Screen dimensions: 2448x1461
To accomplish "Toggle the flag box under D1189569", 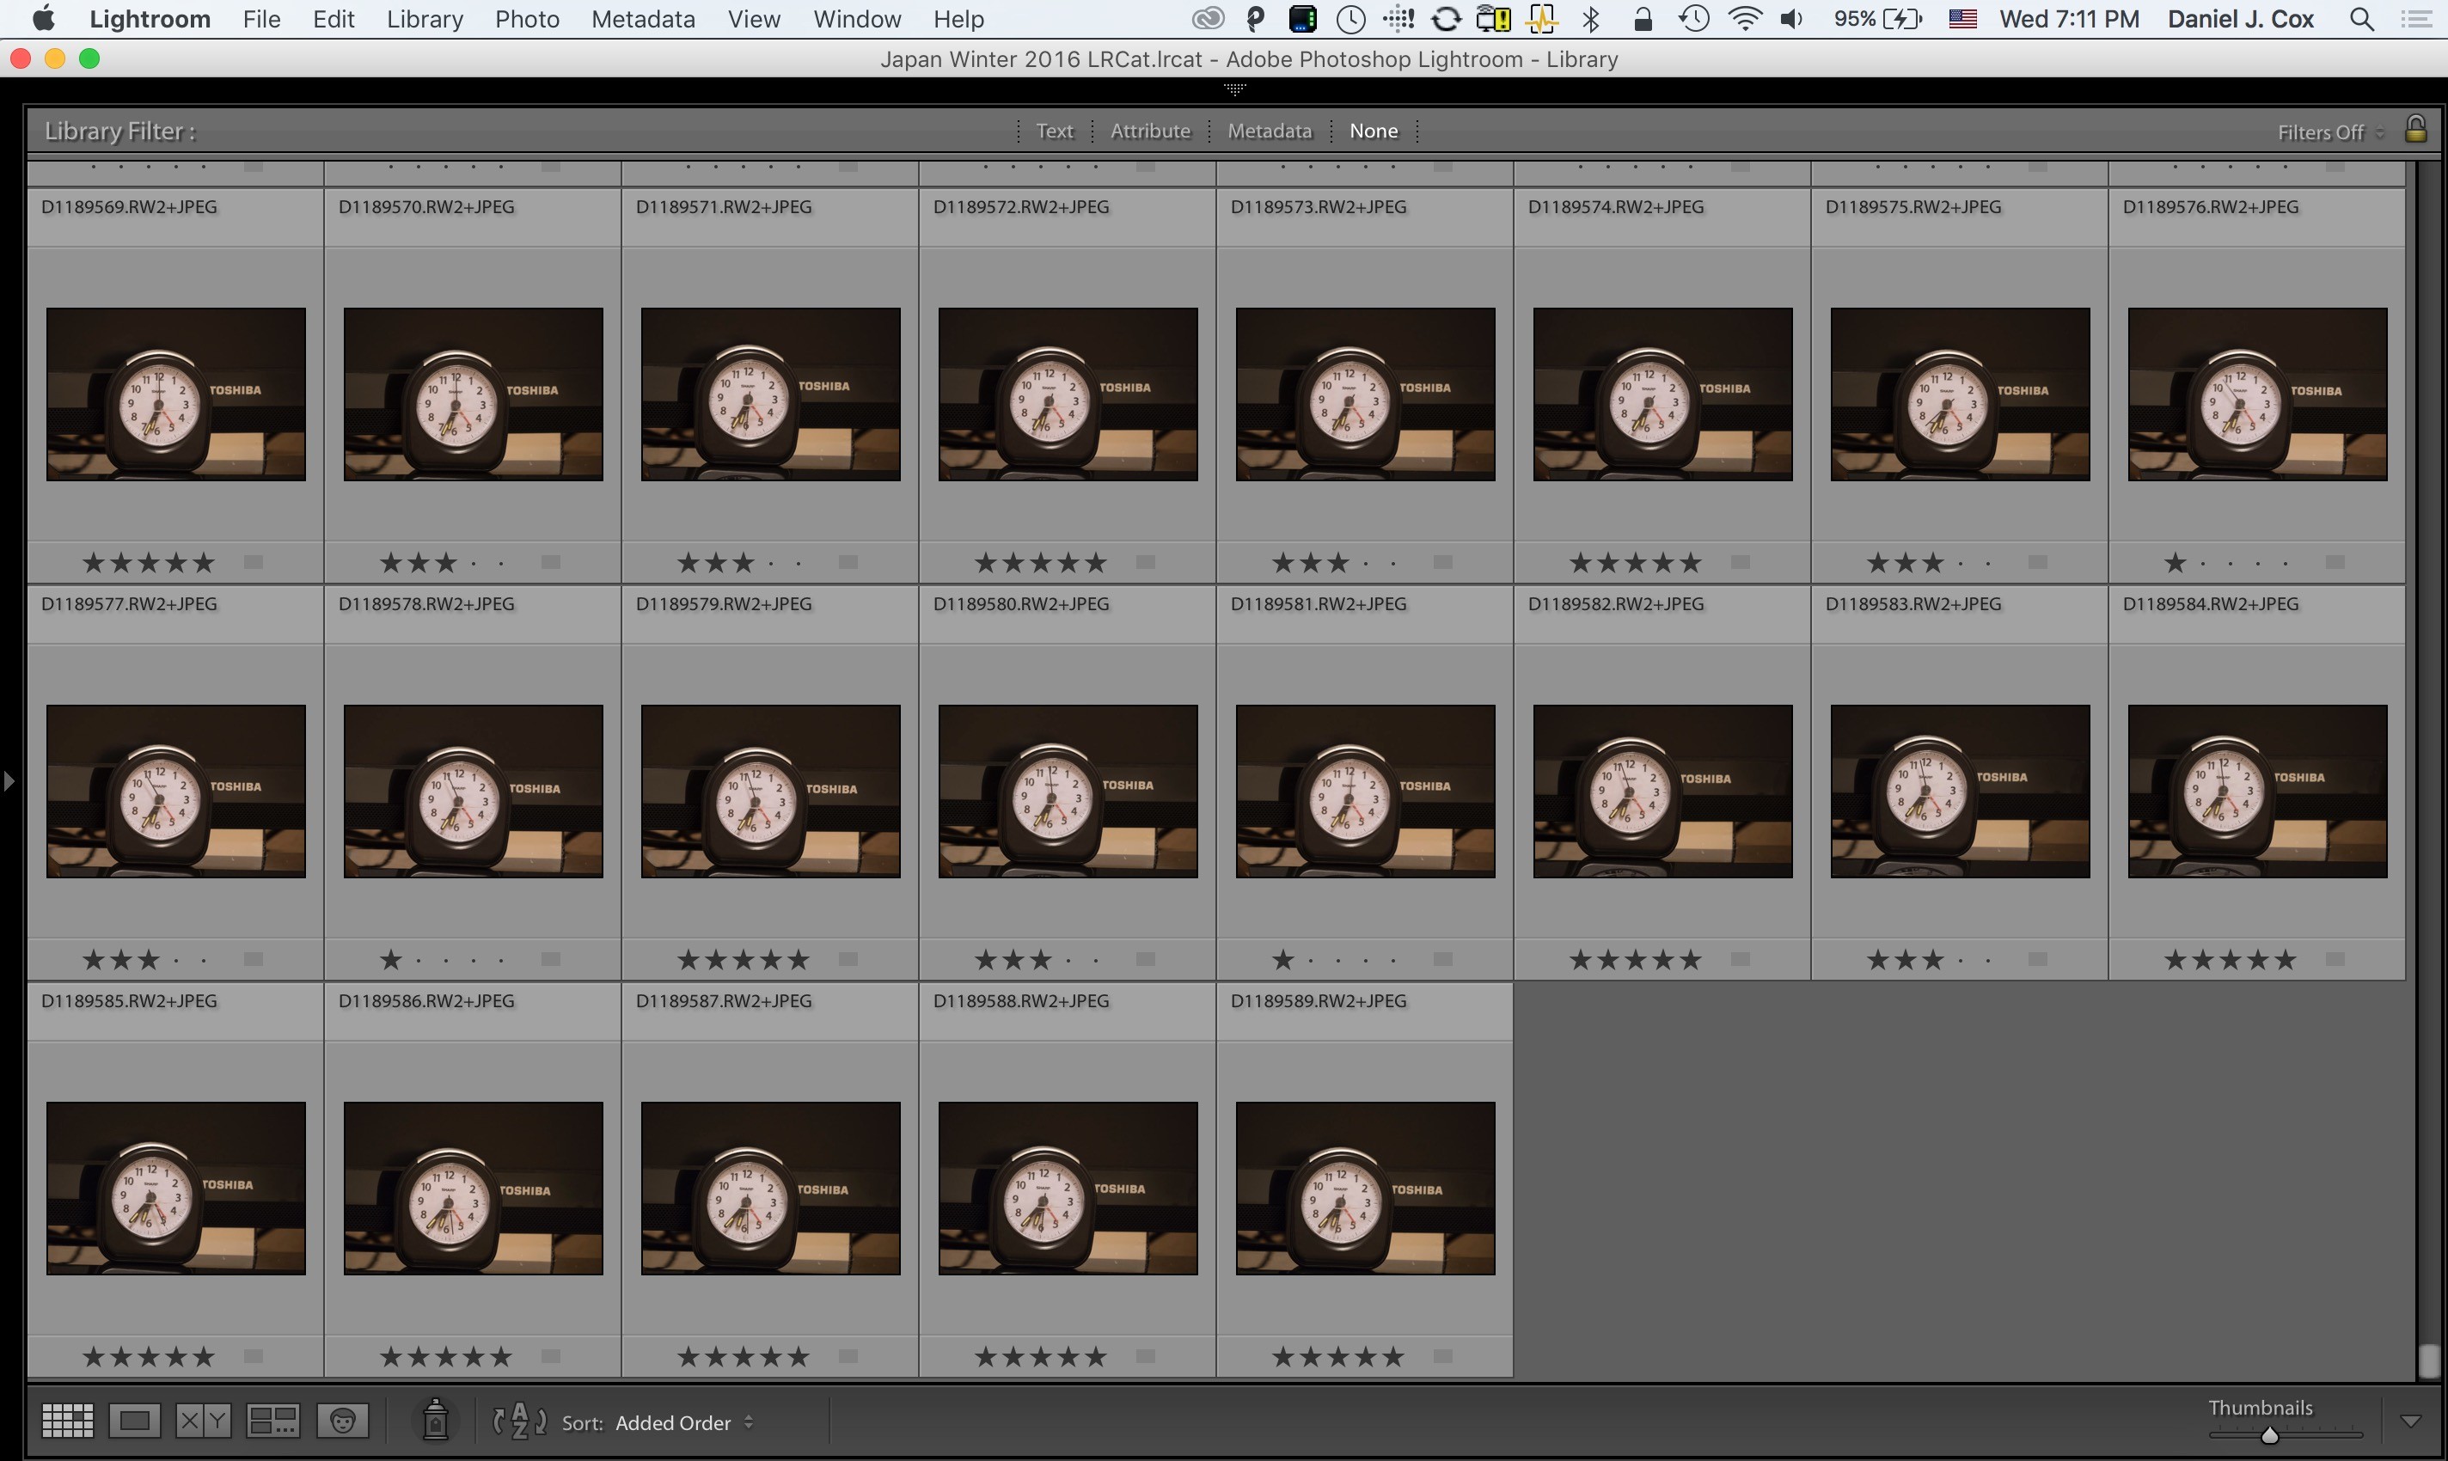I will pyautogui.click(x=253, y=562).
